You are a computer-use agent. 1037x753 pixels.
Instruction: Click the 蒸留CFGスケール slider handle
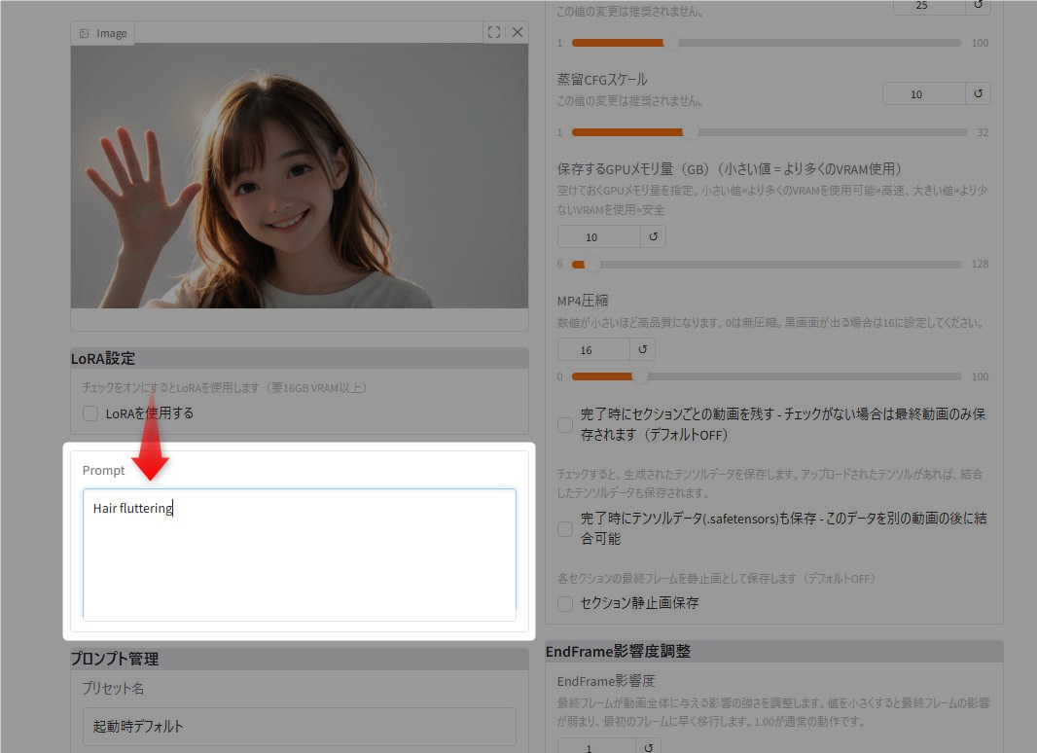tap(691, 132)
